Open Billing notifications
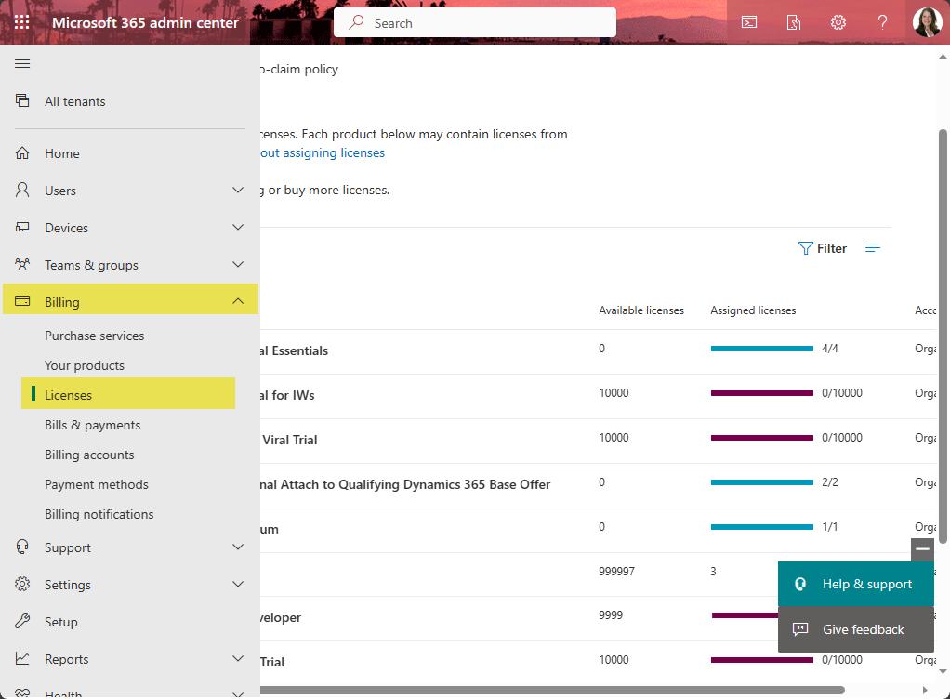Image resolution: width=950 pixels, height=699 pixels. pos(99,514)
